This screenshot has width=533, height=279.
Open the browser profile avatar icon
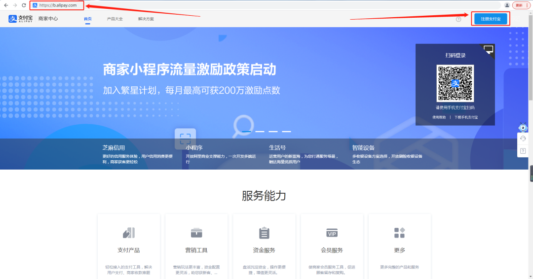[x=507, y=5]
